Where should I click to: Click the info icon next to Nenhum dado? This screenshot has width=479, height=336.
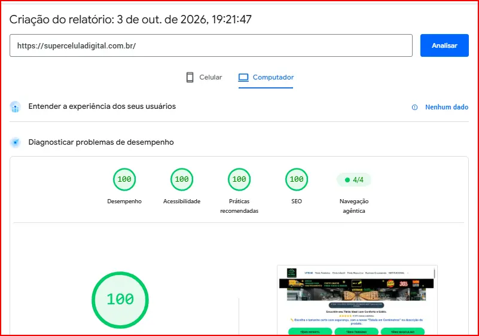click(414, 107)
